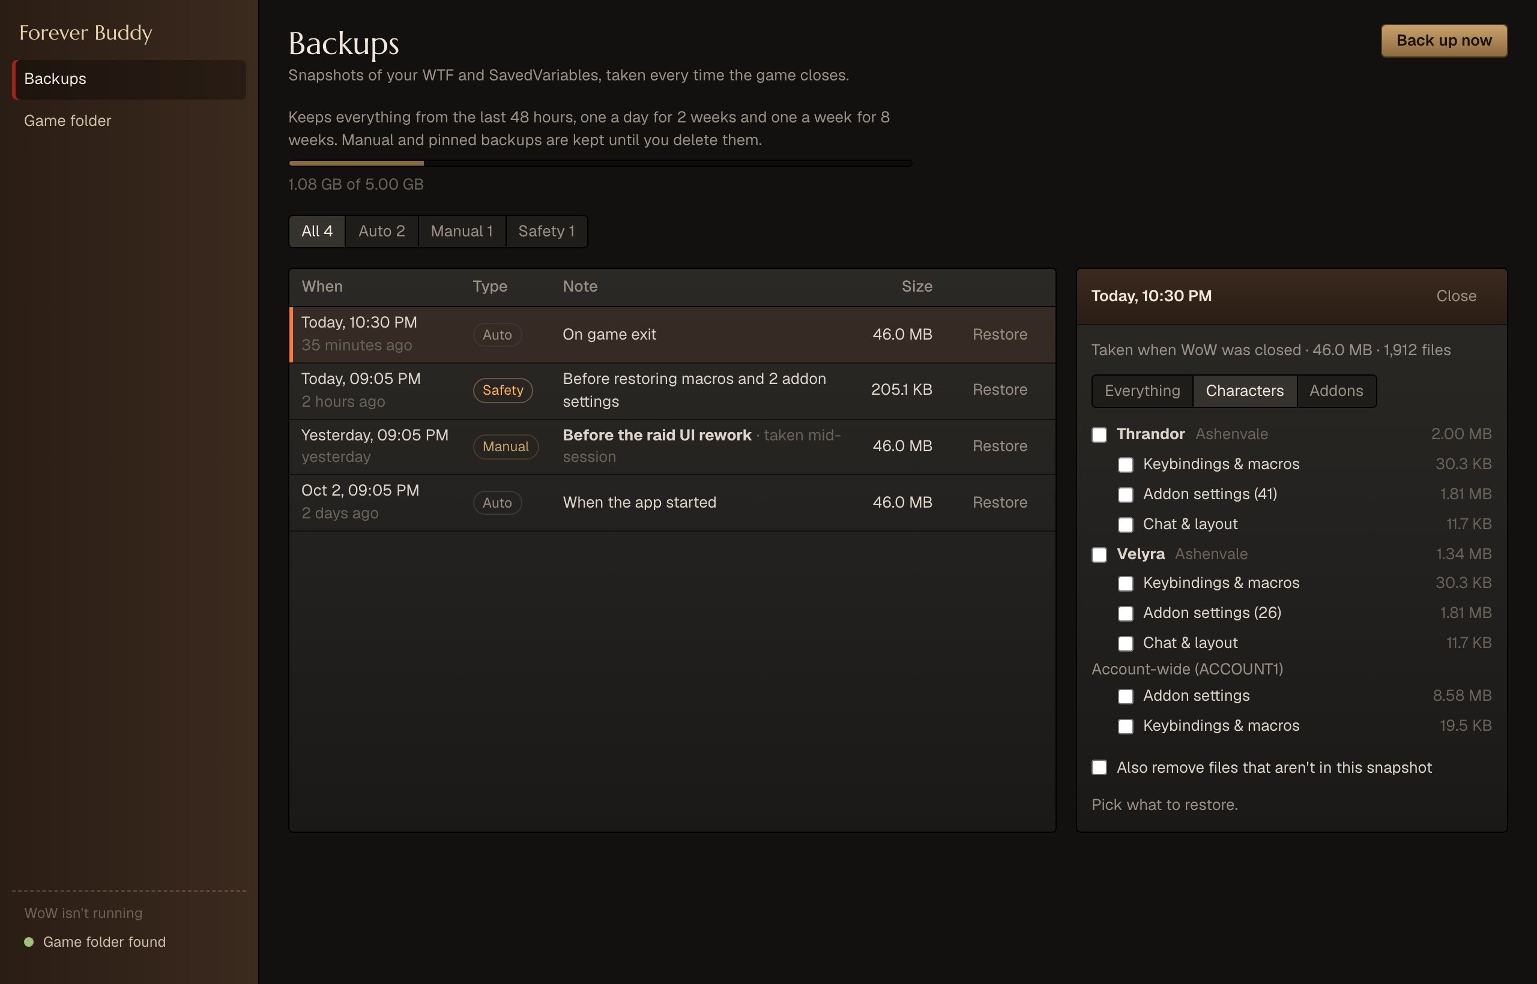Select the On game exit backup row
The width and height of the screenshot is (1537, 984).
(x=672, y=335)
